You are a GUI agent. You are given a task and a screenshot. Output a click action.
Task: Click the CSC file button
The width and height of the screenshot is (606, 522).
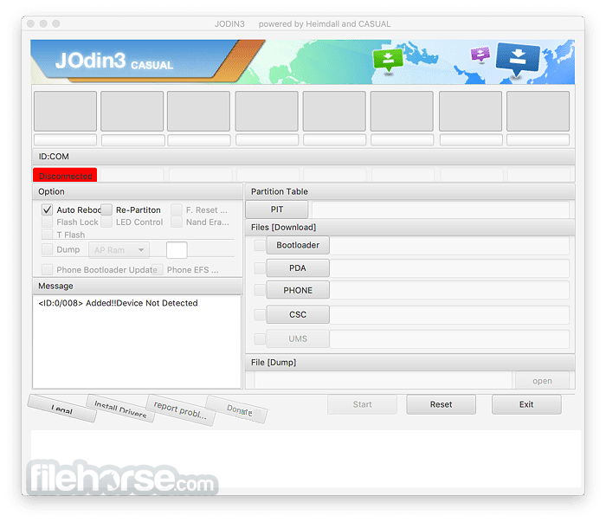click(298, 314)
